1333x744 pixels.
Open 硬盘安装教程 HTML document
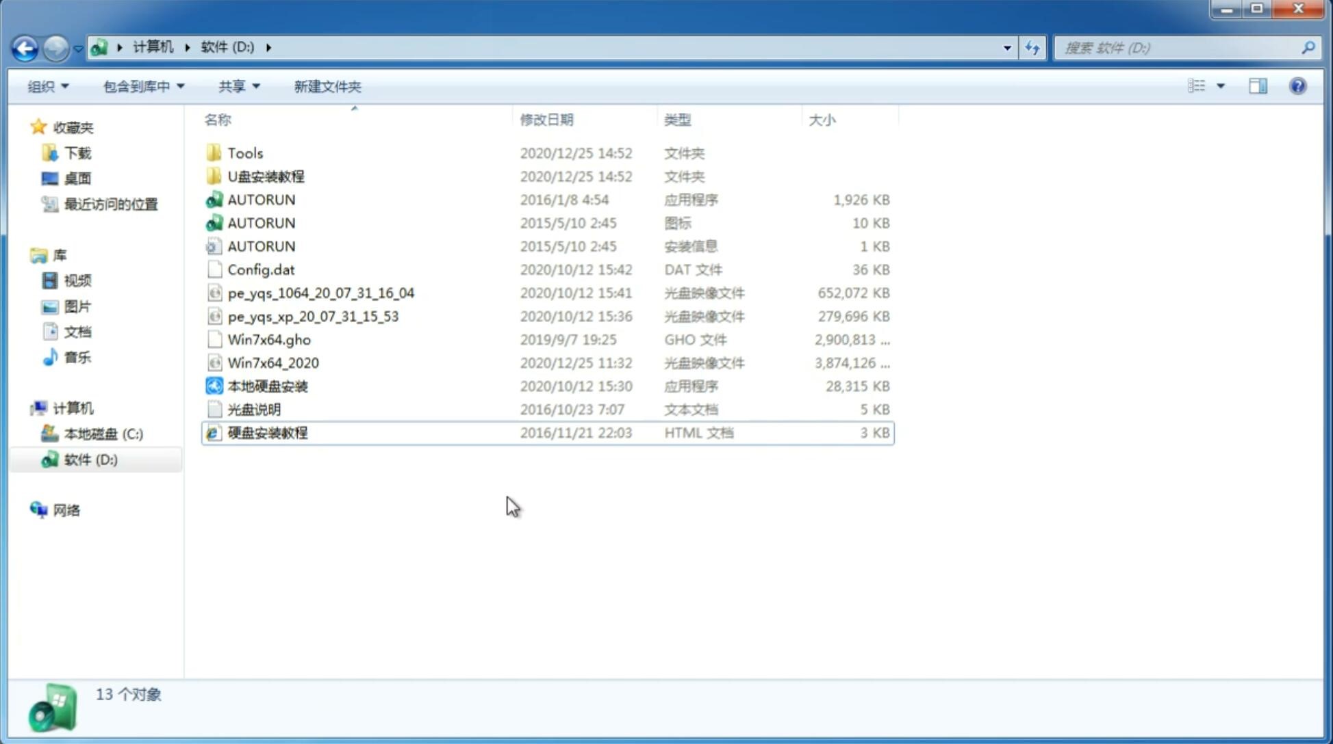point(267,432)
